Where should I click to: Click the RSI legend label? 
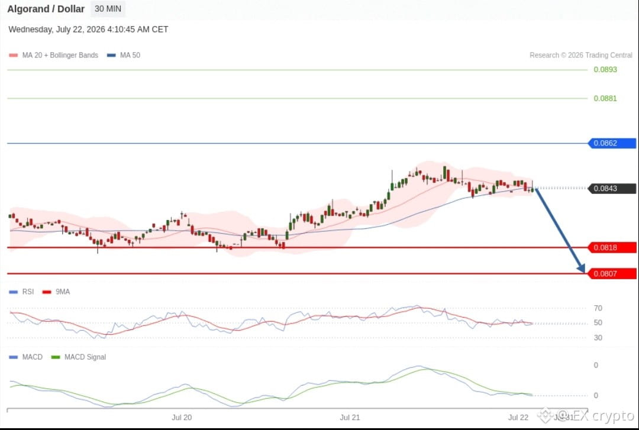pos(28,292)
